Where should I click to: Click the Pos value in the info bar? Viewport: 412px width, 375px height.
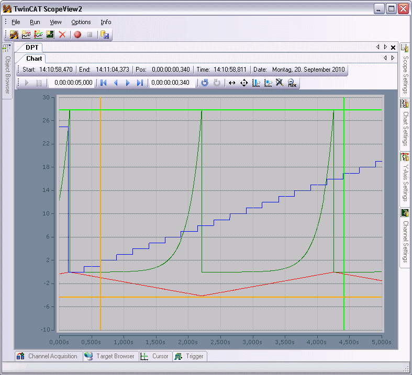171,70
